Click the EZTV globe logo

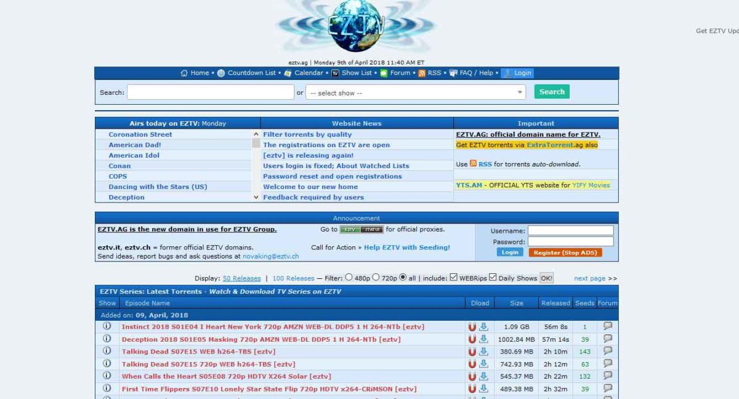[357, 26]
